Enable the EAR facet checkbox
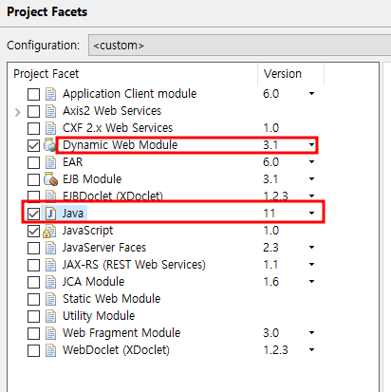391x392 pixels. pyautogui.click(x=33, y=162)
